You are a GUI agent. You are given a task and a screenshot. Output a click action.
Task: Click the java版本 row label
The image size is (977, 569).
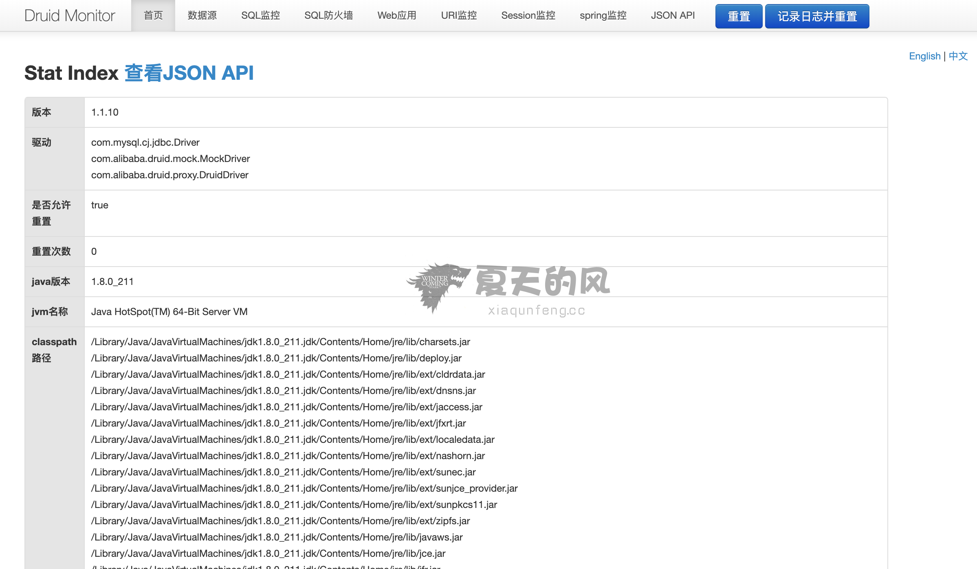pyautogui.click(x=51, y=282)
